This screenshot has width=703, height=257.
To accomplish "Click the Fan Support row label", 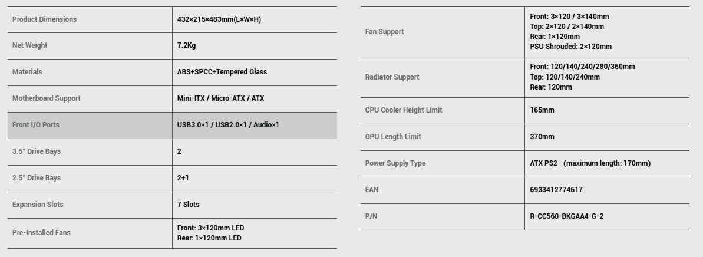I will pyautogui.click(x=384, y=32).
